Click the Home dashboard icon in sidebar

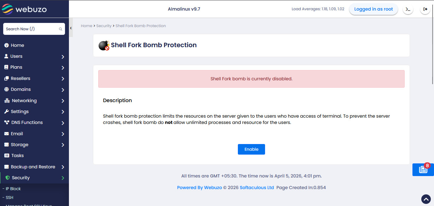click(6, 45)
